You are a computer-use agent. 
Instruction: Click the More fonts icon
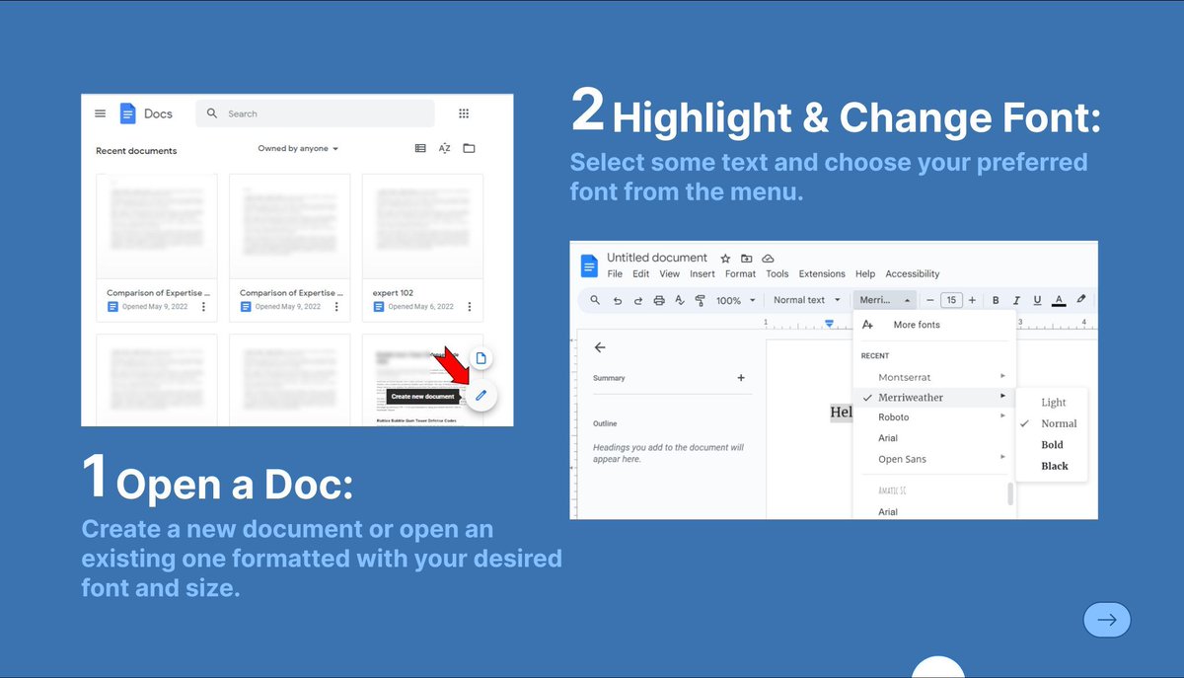coord(868,325)
